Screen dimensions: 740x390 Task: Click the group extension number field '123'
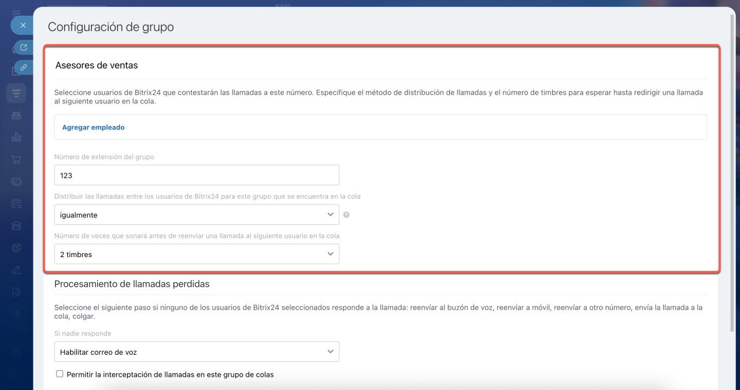click(197, 175)
